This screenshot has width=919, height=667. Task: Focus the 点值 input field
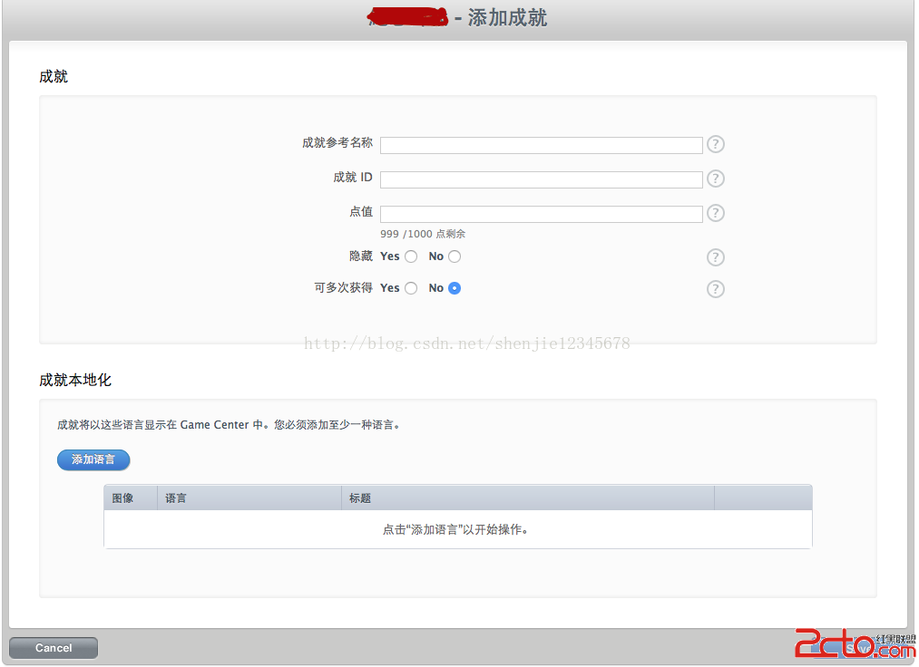[541, 215]
